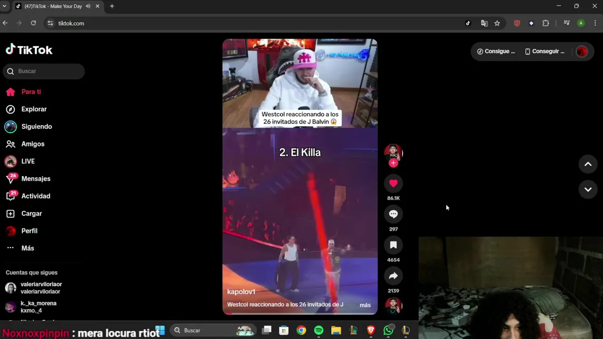This screenshot has height=339, width=603.
Task: Go to previous video with up chevron
Action: [588, 164]
